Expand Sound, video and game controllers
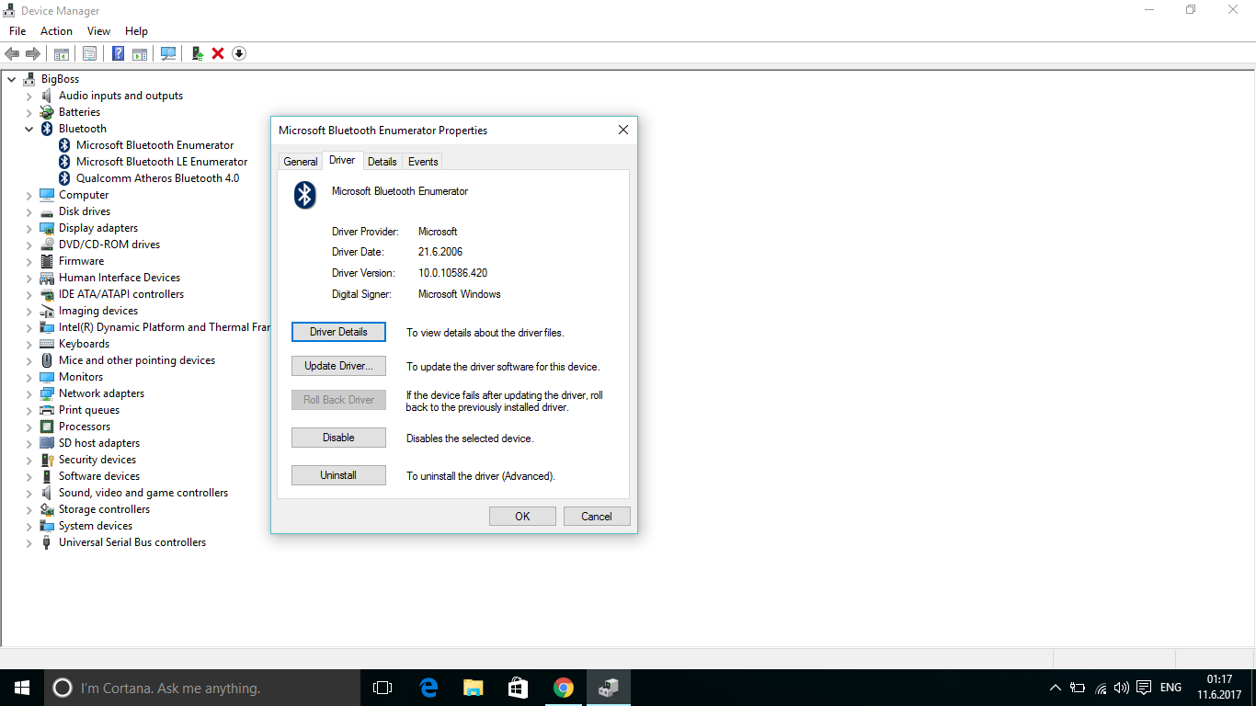Screen dimensions: 1256x706 click(29, 493)
